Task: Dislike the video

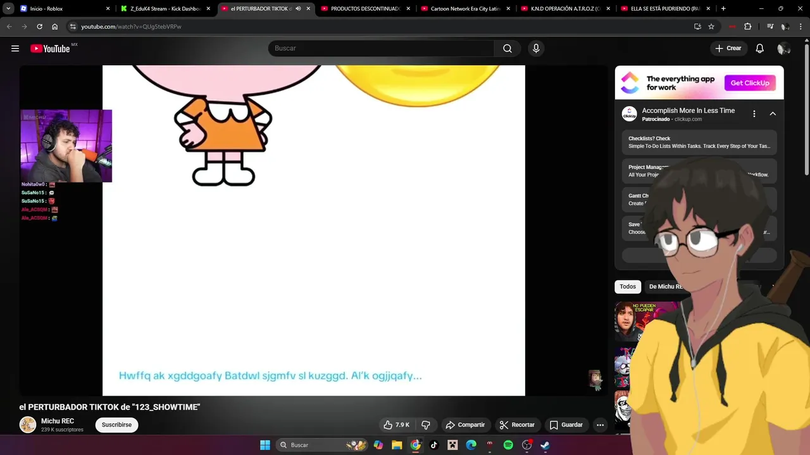Action: click(426, 425)
